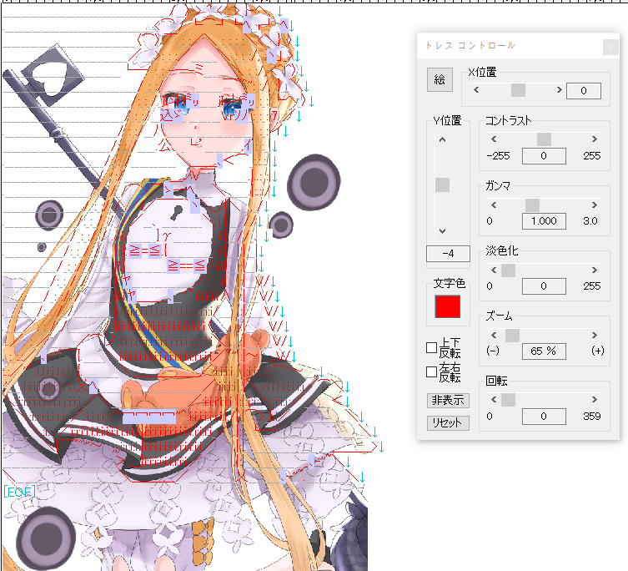The height and width of the screenshot is (571, 628).
Task: Click the Y位置 up arrow
Action: coord(442,139)
